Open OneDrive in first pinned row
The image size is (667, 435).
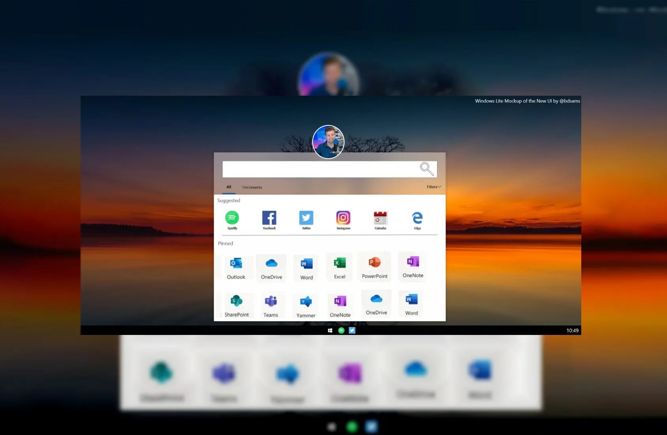[271, 268]
